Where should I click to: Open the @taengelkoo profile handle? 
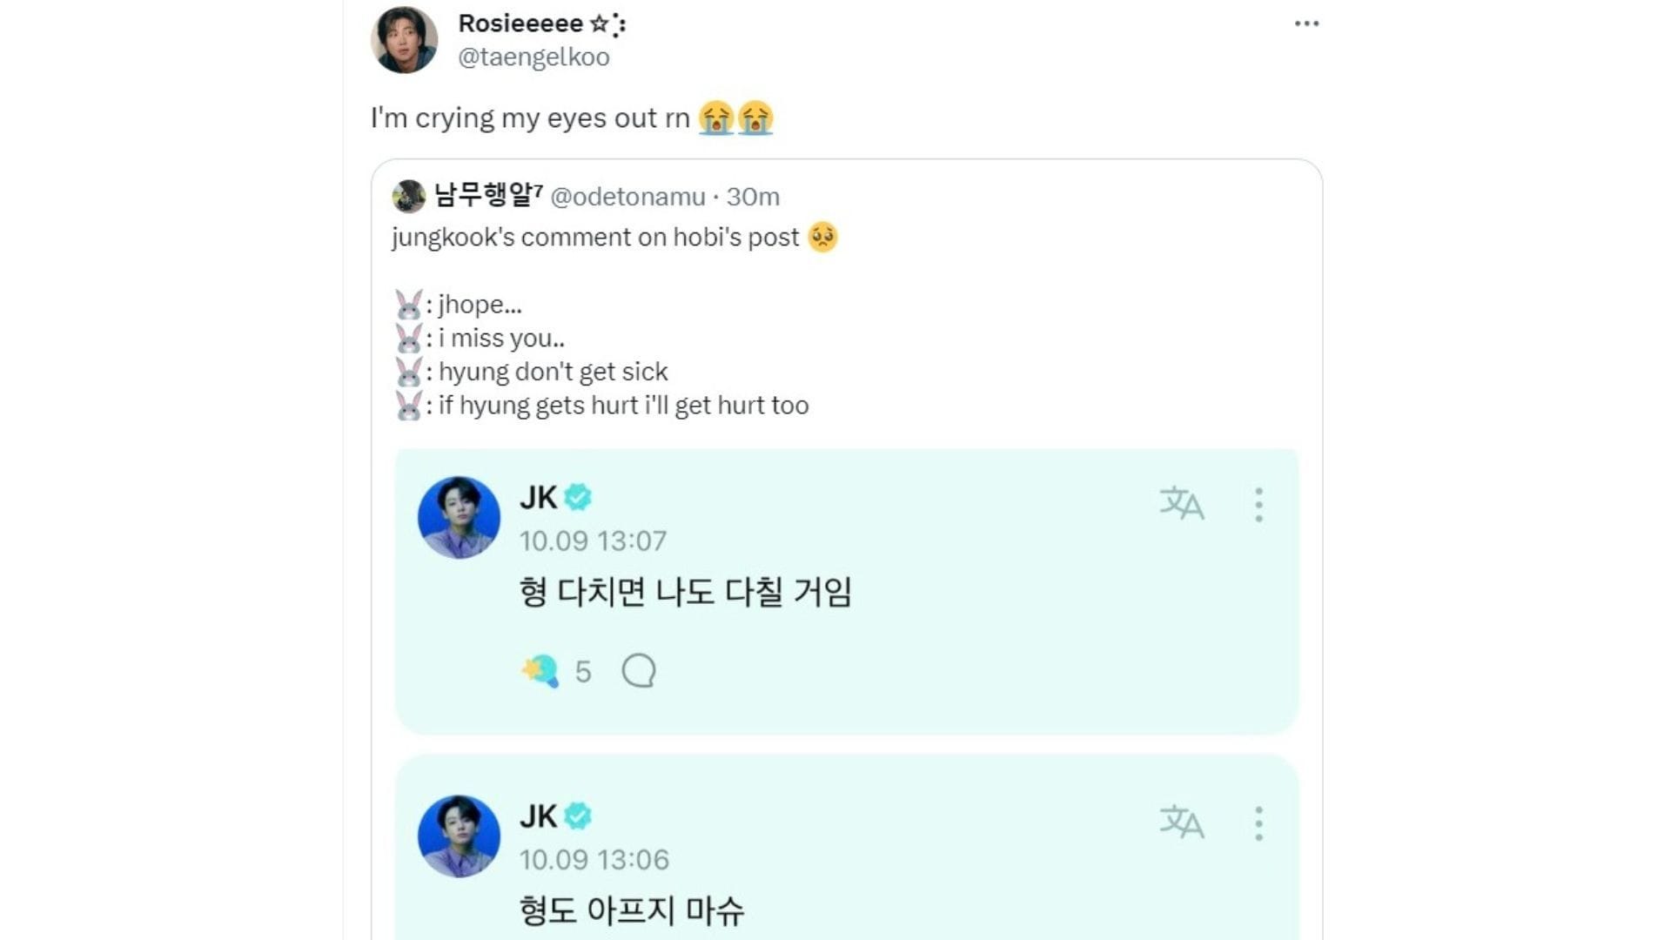pos(534,57)
